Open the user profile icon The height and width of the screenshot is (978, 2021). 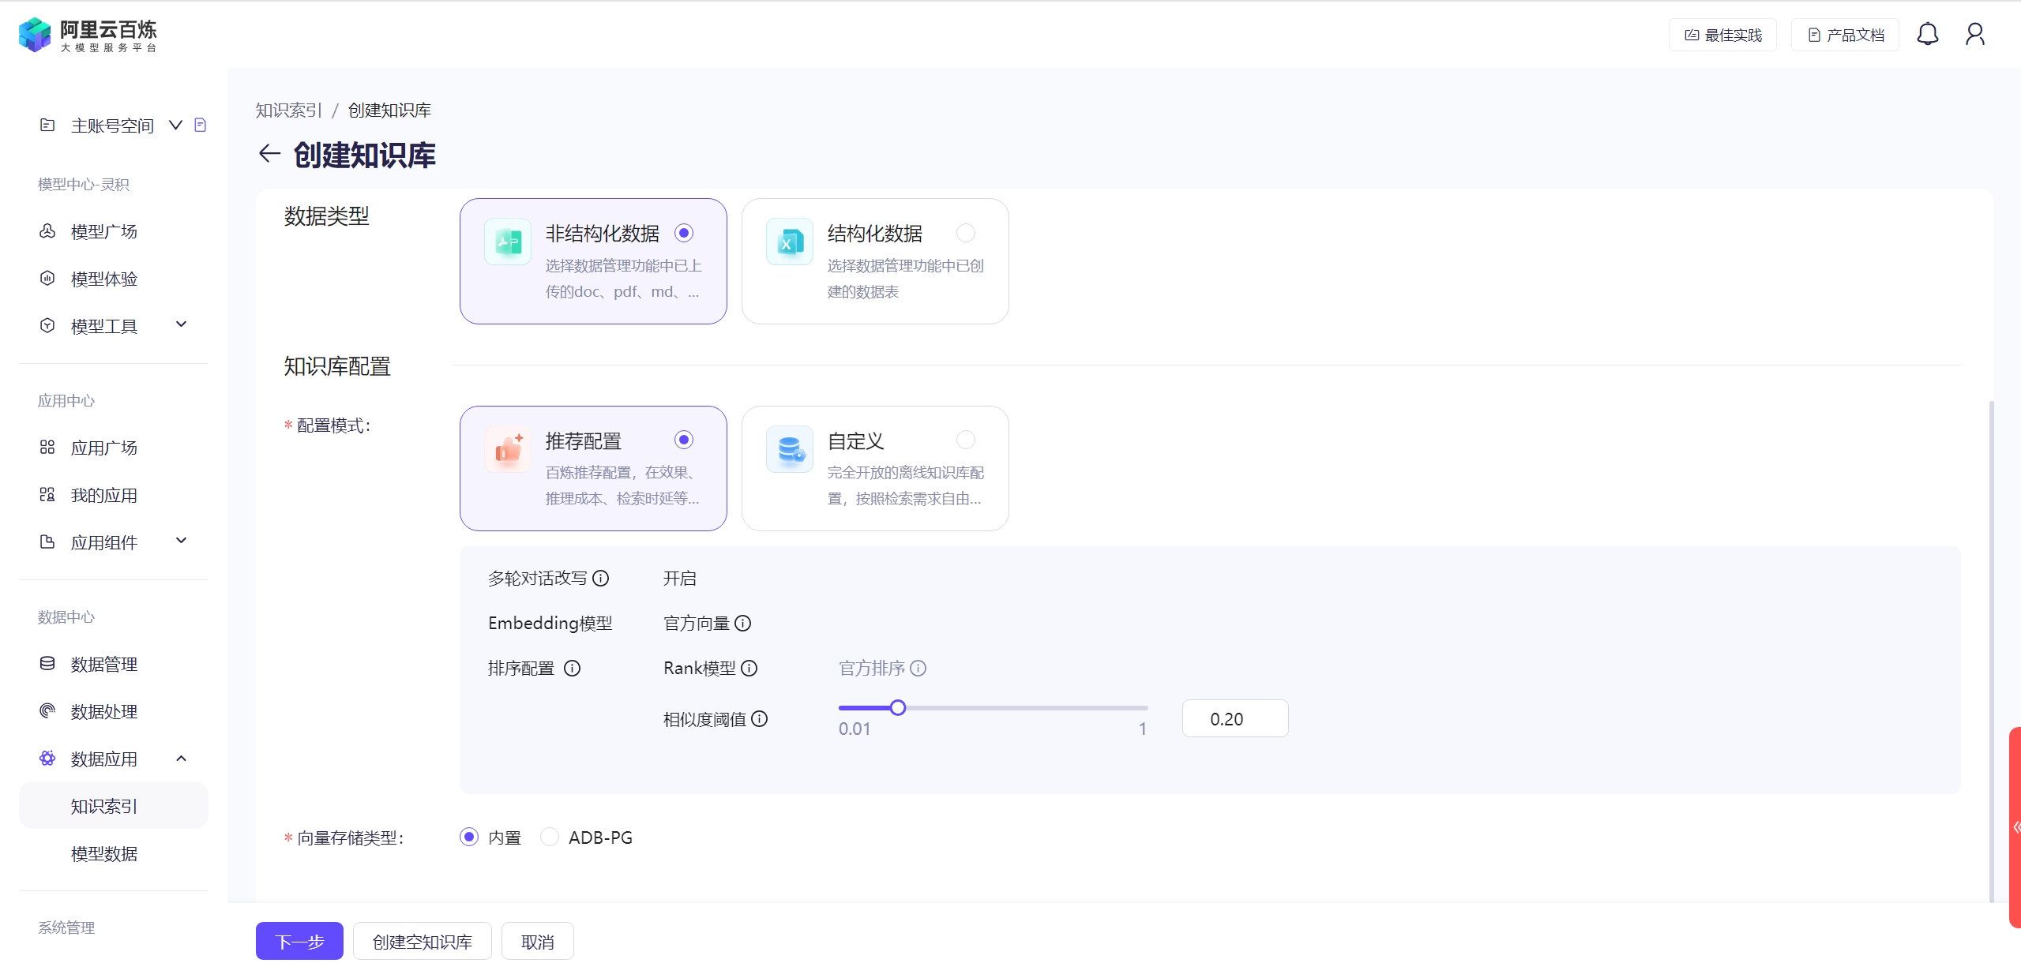pos(1974,34)
